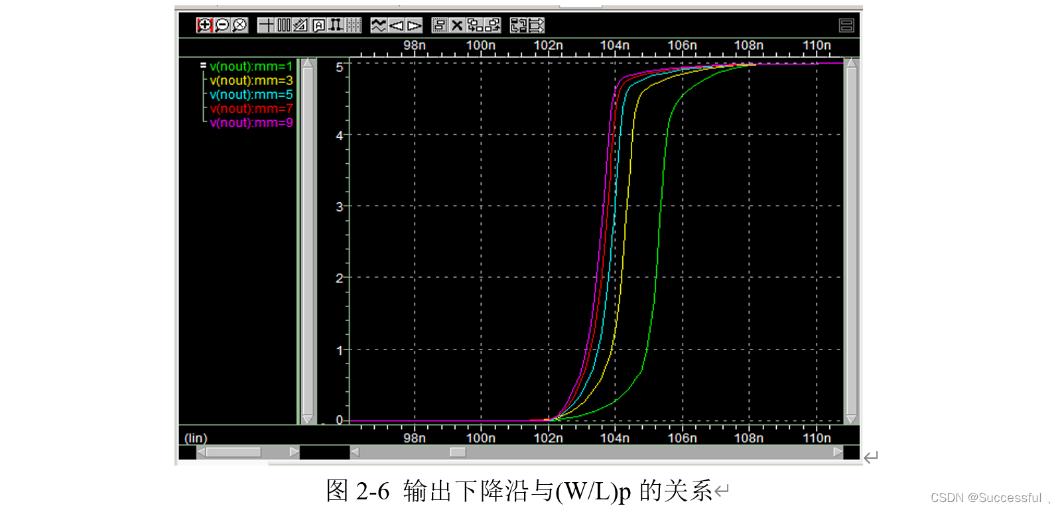Add a text annotation label
The image size is (1060, 510).
coord(318,25)
